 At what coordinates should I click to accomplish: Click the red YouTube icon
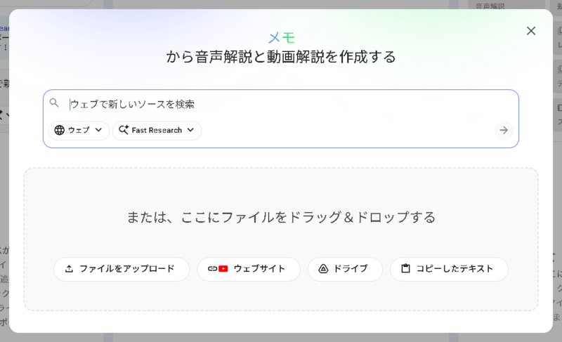(x=223, y=269)
